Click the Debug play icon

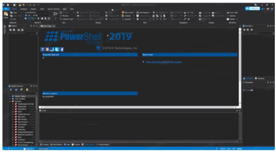coord(78,13)
